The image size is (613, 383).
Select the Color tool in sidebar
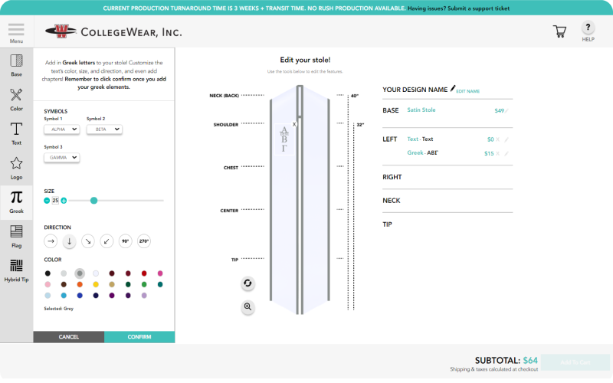16,100
